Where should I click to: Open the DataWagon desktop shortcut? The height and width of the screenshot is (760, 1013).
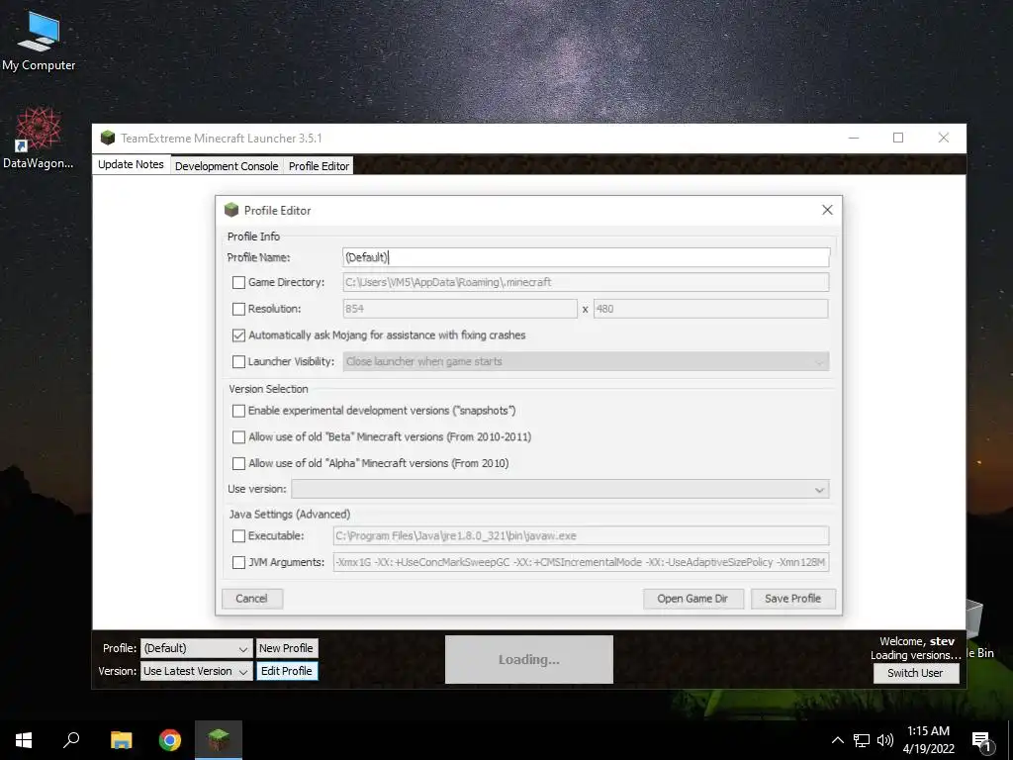tap(39, 139)
